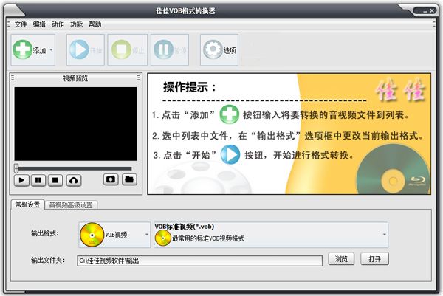
Task: Close the 佳佳VOB格式转换器 window
Action: pyautogui.click(x=432, y=10)
